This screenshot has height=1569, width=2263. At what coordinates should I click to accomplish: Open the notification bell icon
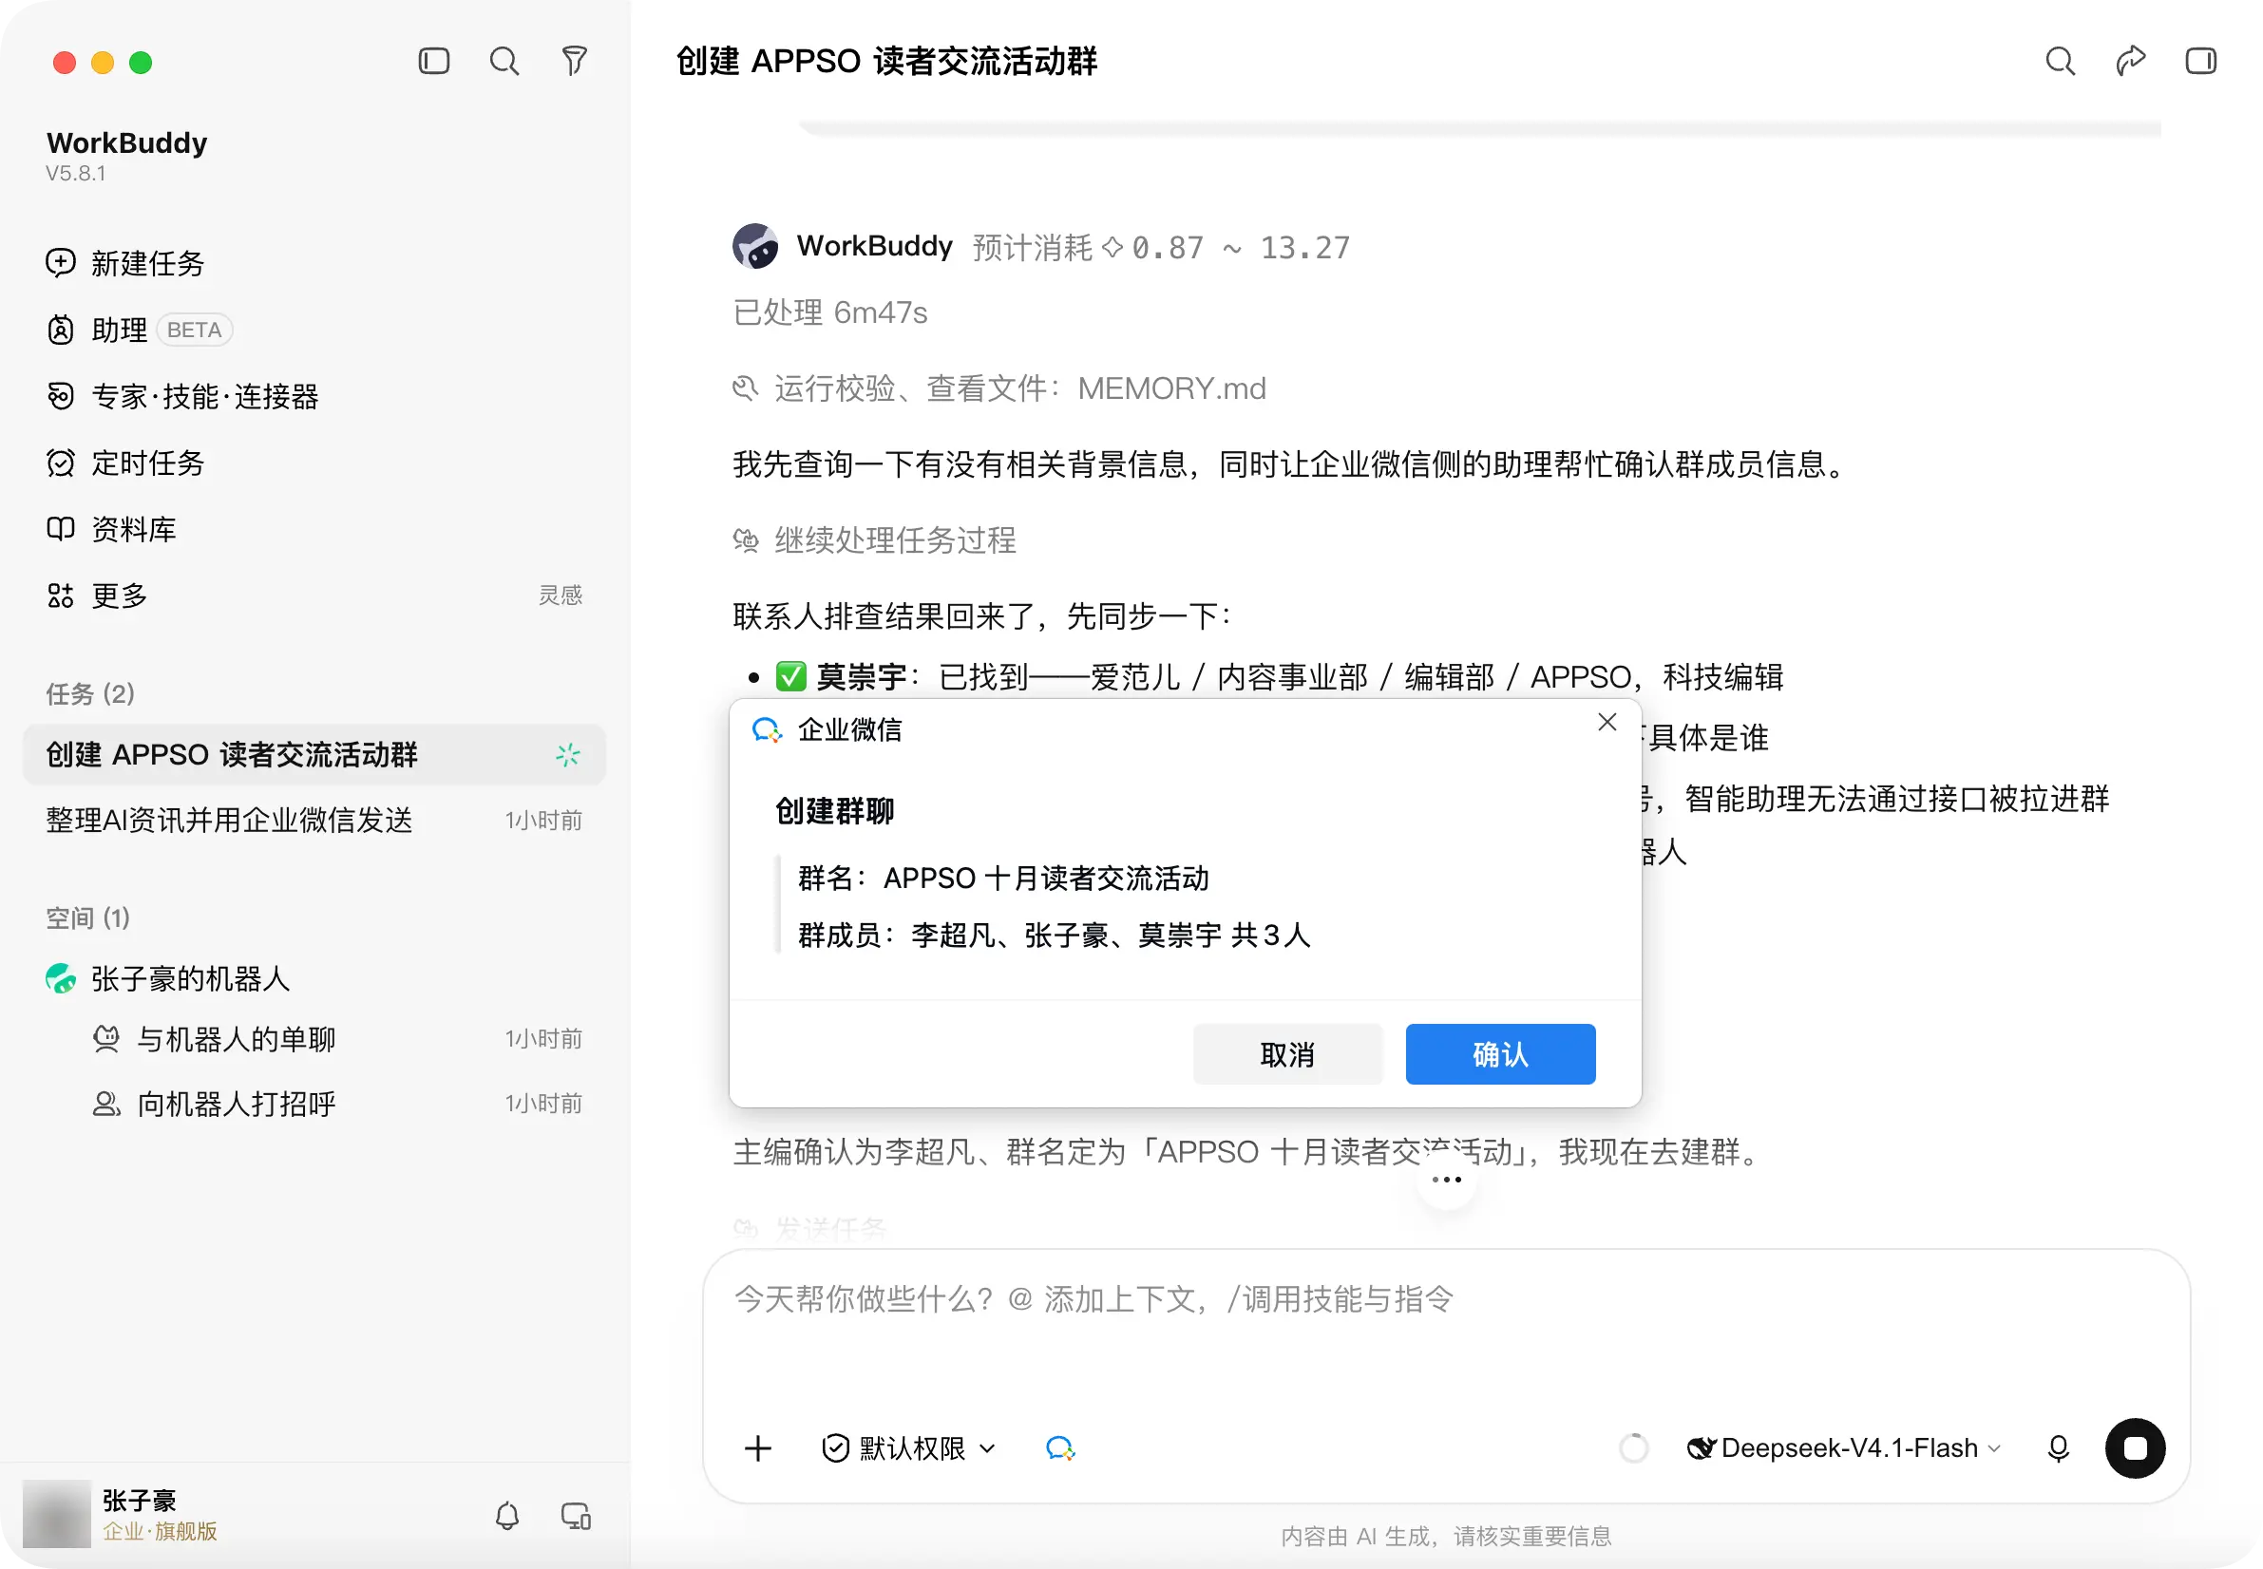507,1516
